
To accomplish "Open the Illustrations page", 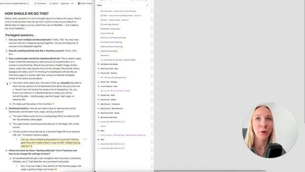I will 105,55.
